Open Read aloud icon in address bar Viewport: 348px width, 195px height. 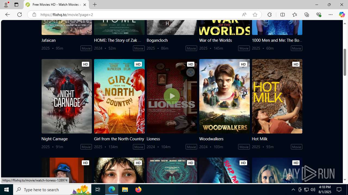click(x=244, y=15)
